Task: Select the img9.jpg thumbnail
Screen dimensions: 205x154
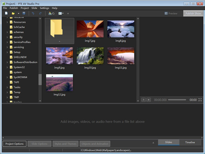Action: pos(59,56)
